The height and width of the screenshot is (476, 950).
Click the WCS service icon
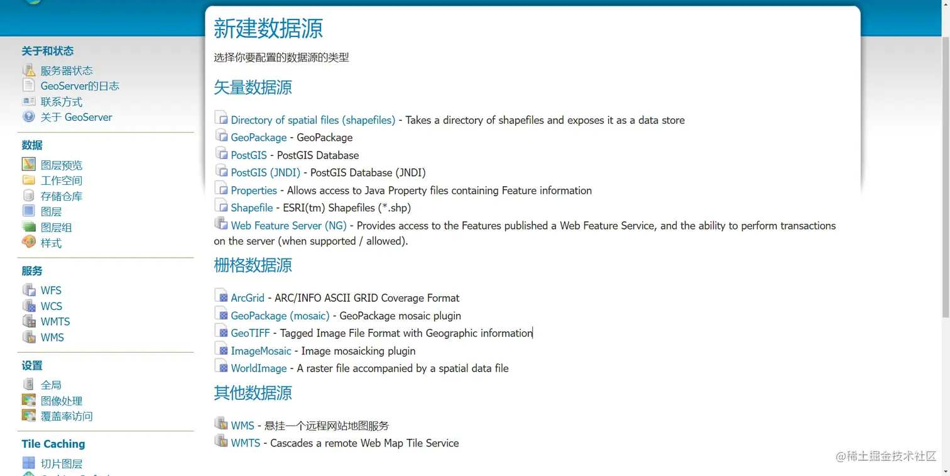click(x=29, y=306)
